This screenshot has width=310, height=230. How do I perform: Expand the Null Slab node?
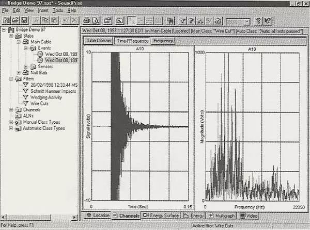pyautogui.click(x=18, y=73)
